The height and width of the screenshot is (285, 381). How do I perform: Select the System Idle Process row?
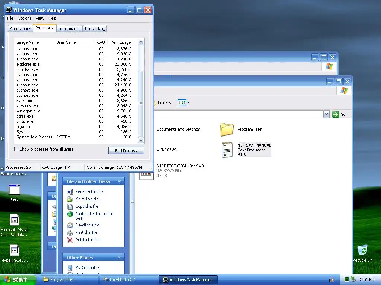(x=76, y=137)
